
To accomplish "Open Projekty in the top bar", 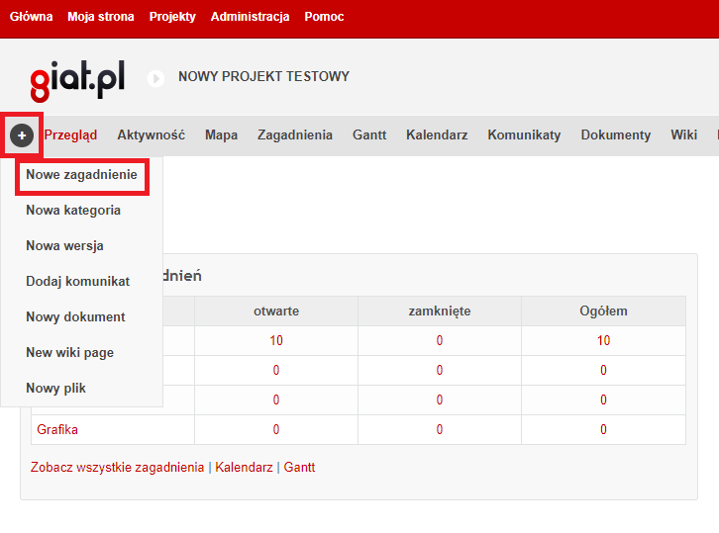I will point(172,17).
